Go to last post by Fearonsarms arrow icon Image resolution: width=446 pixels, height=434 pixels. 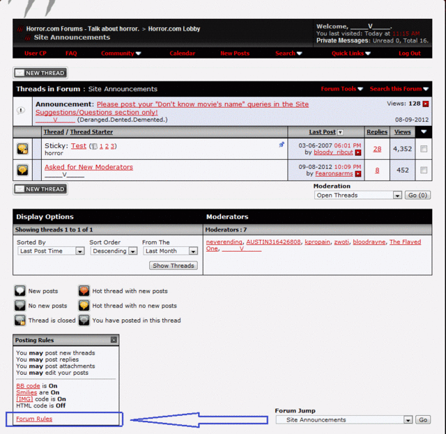coord(358,174)
